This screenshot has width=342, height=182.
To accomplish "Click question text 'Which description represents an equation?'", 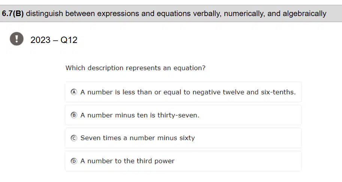I will pos(136,68).
